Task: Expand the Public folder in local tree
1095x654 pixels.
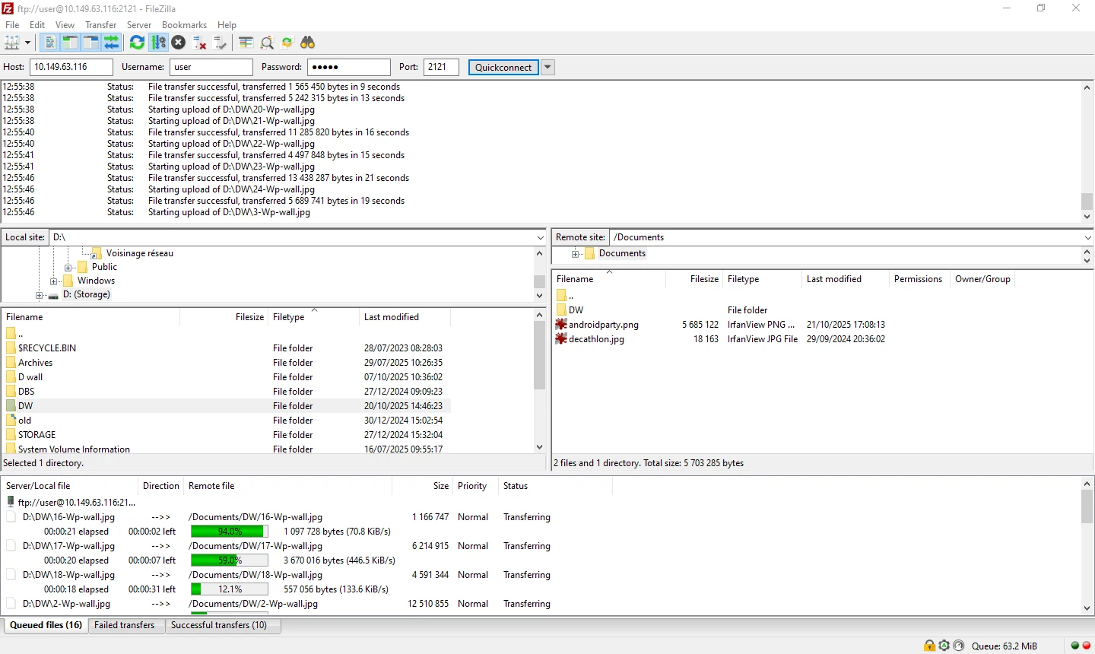Action: (x=68, y=267)
